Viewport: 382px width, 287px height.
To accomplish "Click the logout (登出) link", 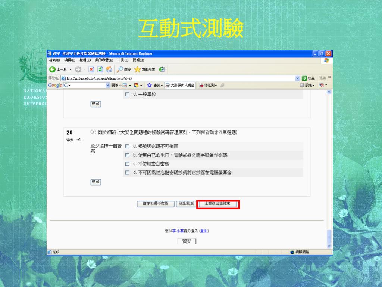I will tap(204, 231).
